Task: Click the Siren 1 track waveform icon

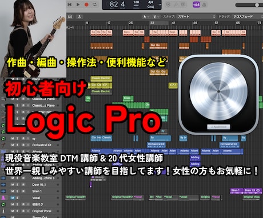Action: (3, 191)
